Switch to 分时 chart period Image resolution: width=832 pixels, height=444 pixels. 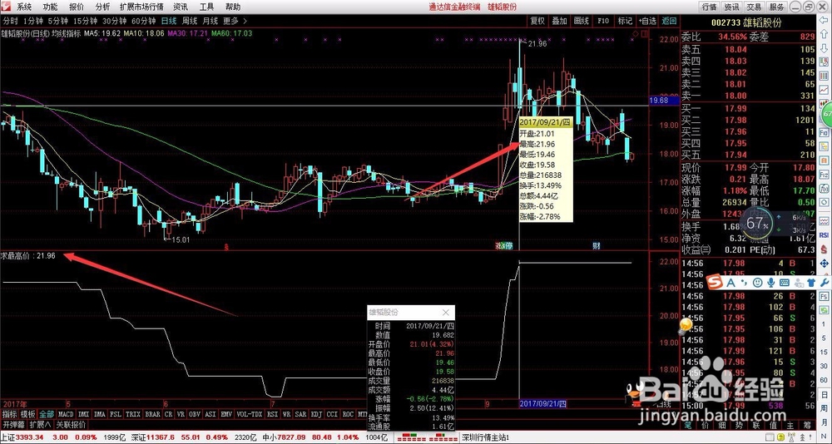(x=10, y=22)
